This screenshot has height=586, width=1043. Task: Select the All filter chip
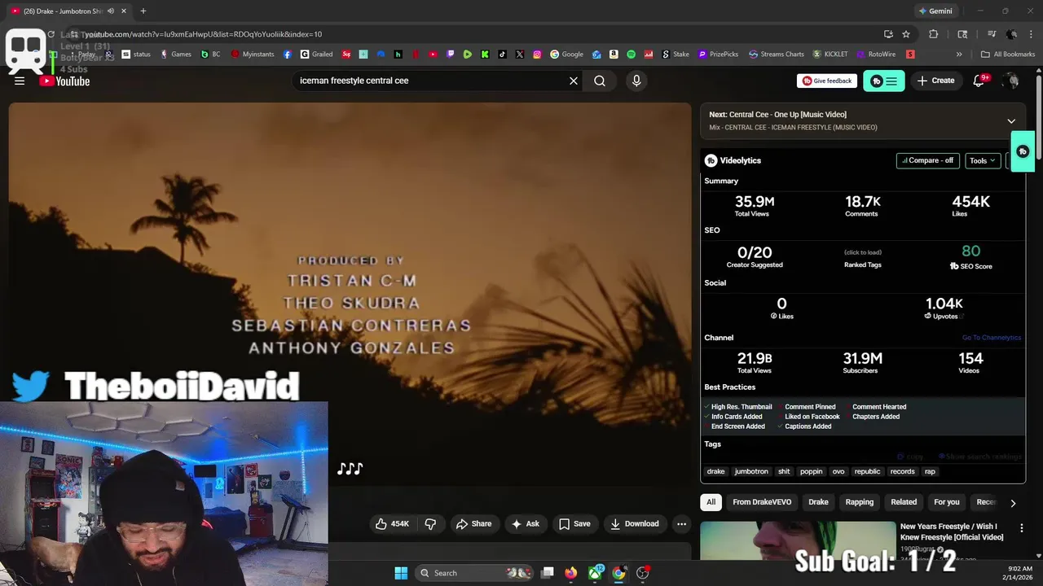pyautogui.click(x=711, y=502)
